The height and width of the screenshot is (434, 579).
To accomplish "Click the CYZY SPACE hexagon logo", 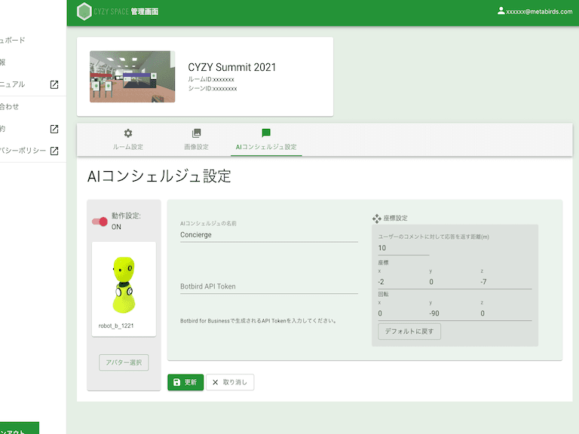I will point(84,11).
